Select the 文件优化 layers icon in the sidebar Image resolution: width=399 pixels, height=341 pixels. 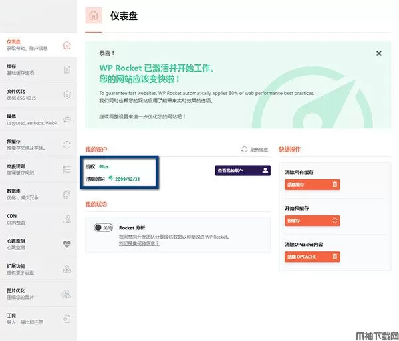[x=67, y=94]
